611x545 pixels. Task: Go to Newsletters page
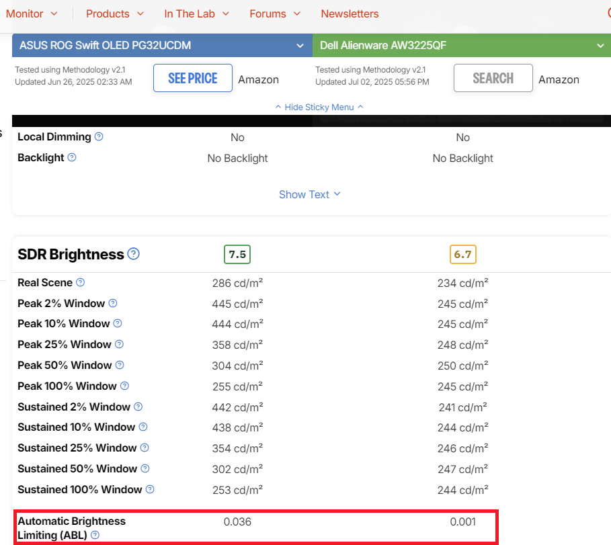350,13
